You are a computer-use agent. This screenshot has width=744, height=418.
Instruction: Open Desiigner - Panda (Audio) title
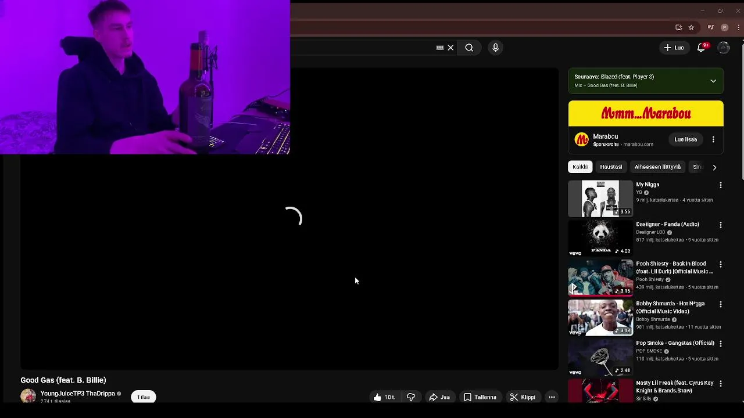point(667,224)
